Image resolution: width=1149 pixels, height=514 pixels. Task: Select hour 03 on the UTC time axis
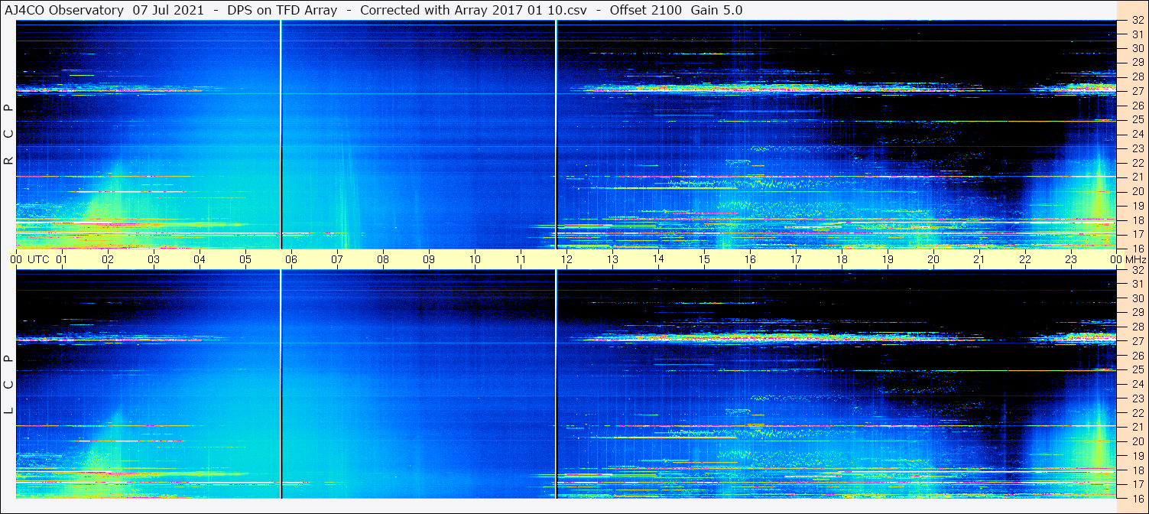click(154, 259)
